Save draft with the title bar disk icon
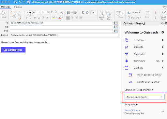This screenshot has height=119, width=167. click(x=16, y=2)
